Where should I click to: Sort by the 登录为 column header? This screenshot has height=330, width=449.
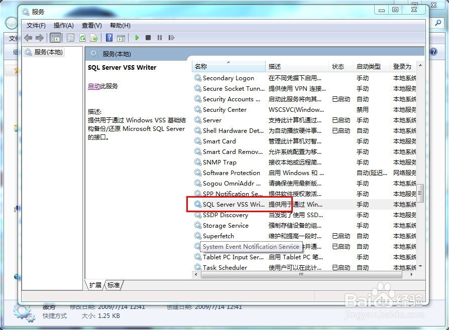click(403, 66)
